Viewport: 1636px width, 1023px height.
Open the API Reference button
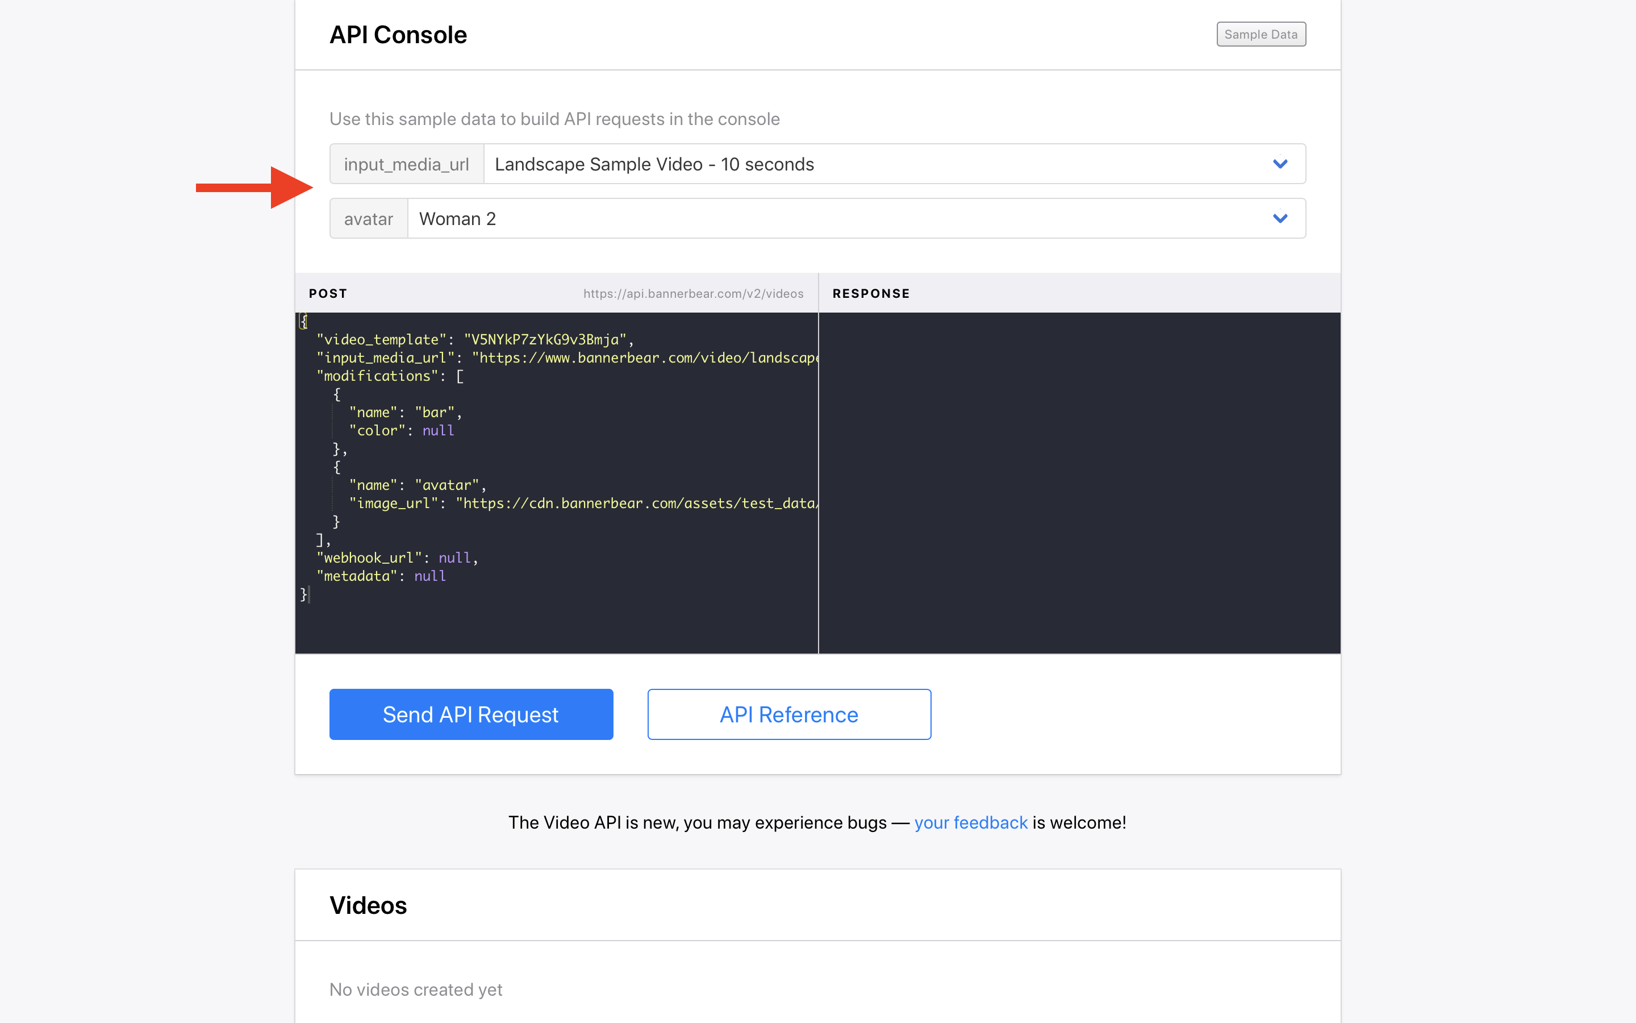[789, 714]
